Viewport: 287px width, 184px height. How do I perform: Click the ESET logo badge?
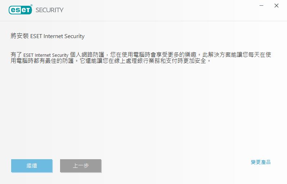[20, 10]
